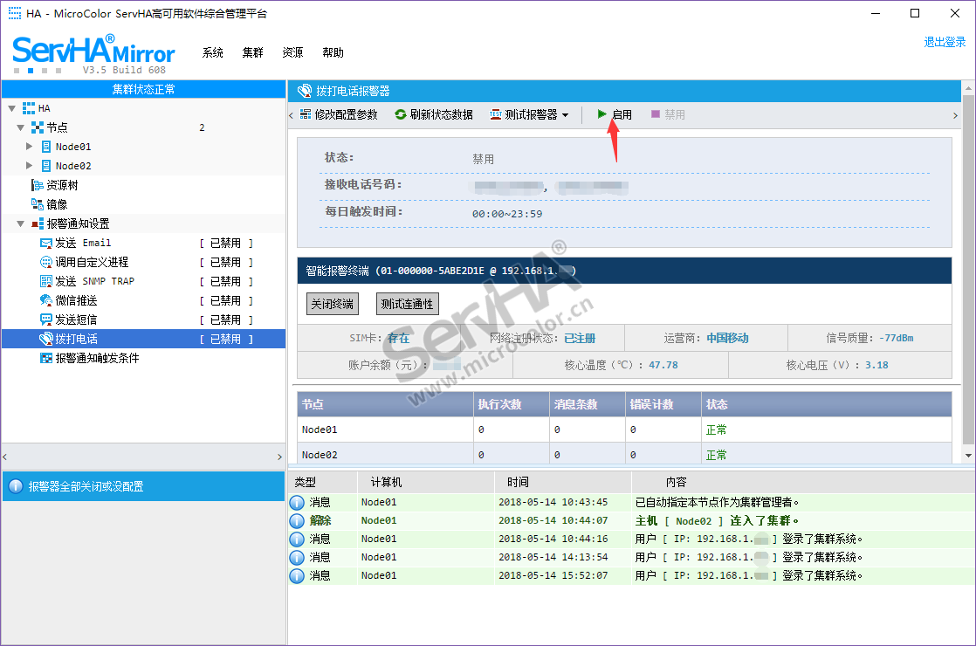Click the green 启用 play icon

pos(602,114)
